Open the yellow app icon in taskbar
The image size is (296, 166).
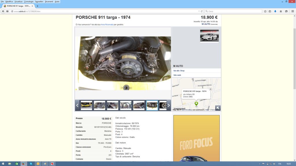click(38, 164)
